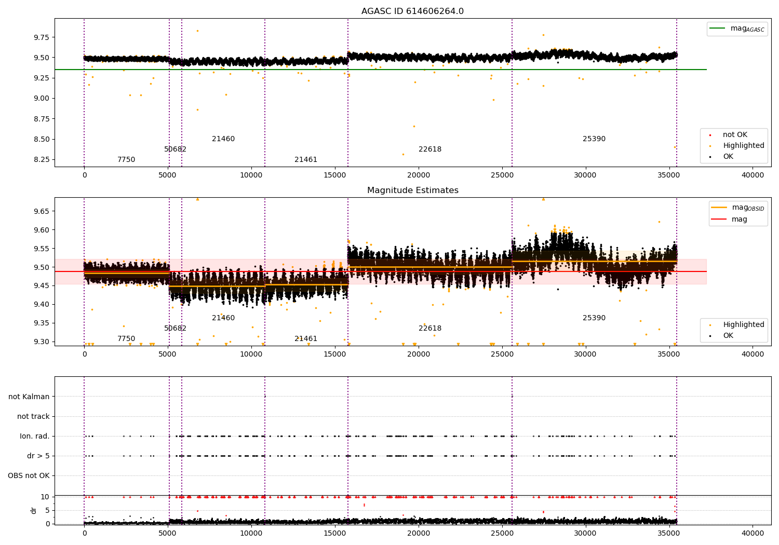This screenshot has width=779, height=545.
Task: Click the 8.25 y-axis tick label
Action: click(x=42, y=160)
